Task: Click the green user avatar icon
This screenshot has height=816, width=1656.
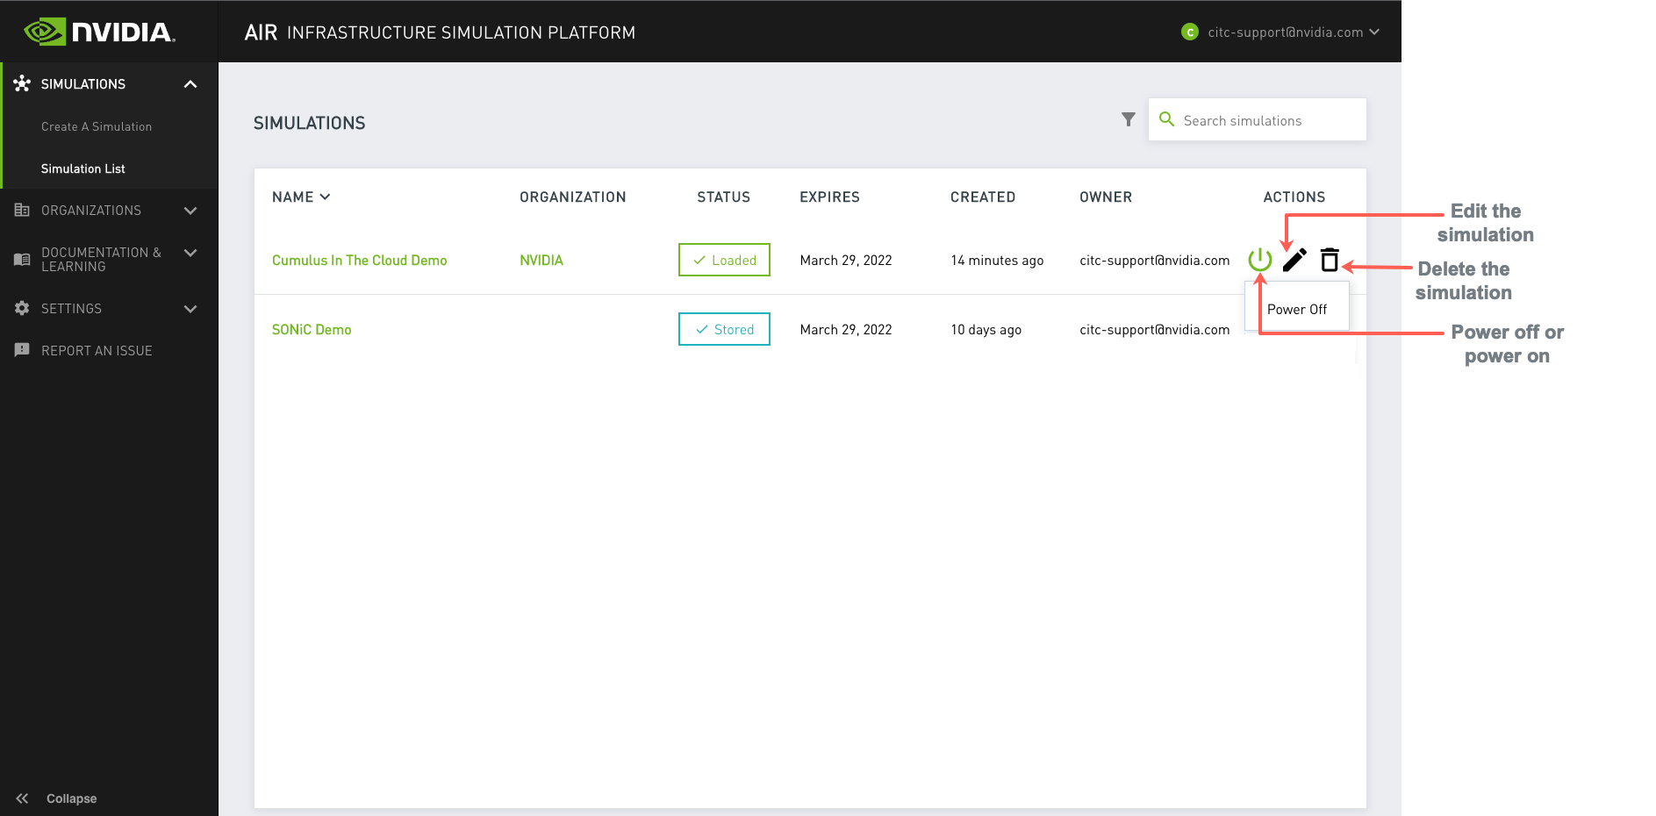Action: (x=1190, y=32)
